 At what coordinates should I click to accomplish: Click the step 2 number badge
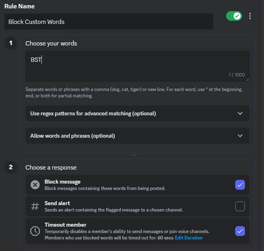pos(11,167)
